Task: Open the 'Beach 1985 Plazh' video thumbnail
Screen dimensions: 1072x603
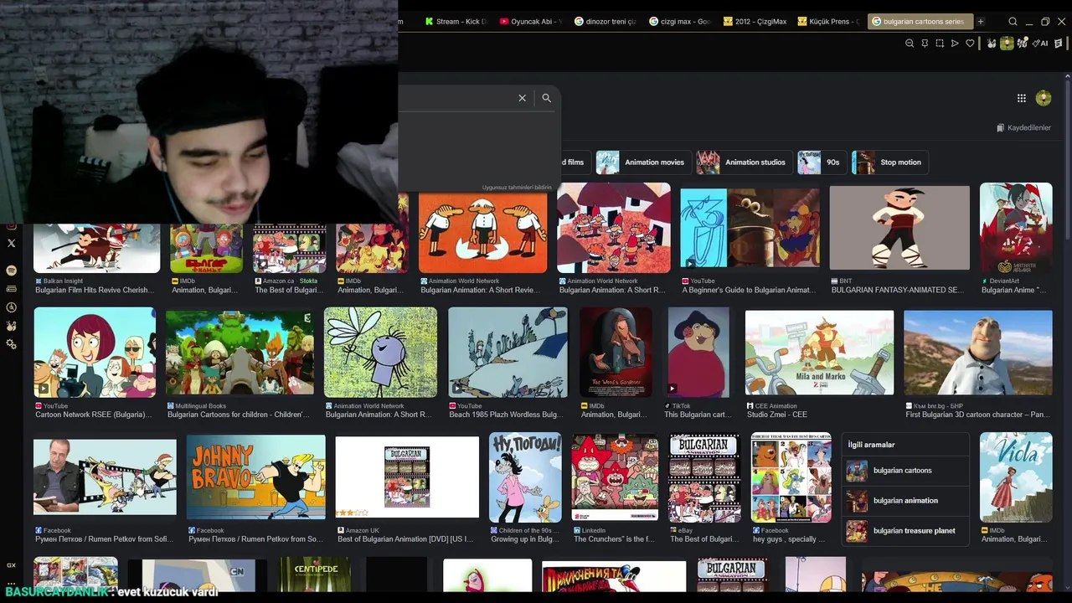Action: [508, 352]
